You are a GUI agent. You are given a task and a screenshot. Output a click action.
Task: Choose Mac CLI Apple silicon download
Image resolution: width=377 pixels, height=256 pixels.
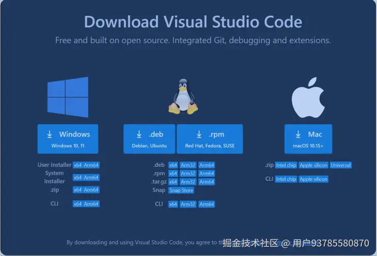coord(314,179)
